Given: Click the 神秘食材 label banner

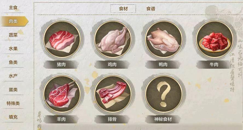Looking at the screenshot, I should (163, 119).
